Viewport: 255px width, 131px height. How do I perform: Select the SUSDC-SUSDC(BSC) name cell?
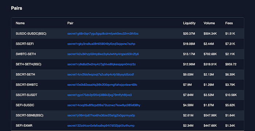coord(31,34)
